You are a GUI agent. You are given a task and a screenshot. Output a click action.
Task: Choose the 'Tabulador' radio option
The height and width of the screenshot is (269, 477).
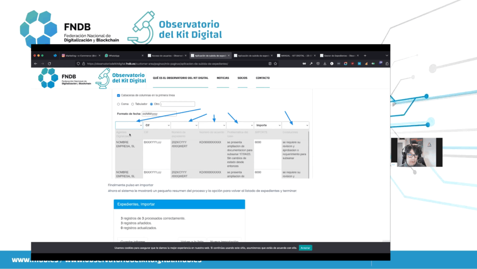[x=132, y=104]
